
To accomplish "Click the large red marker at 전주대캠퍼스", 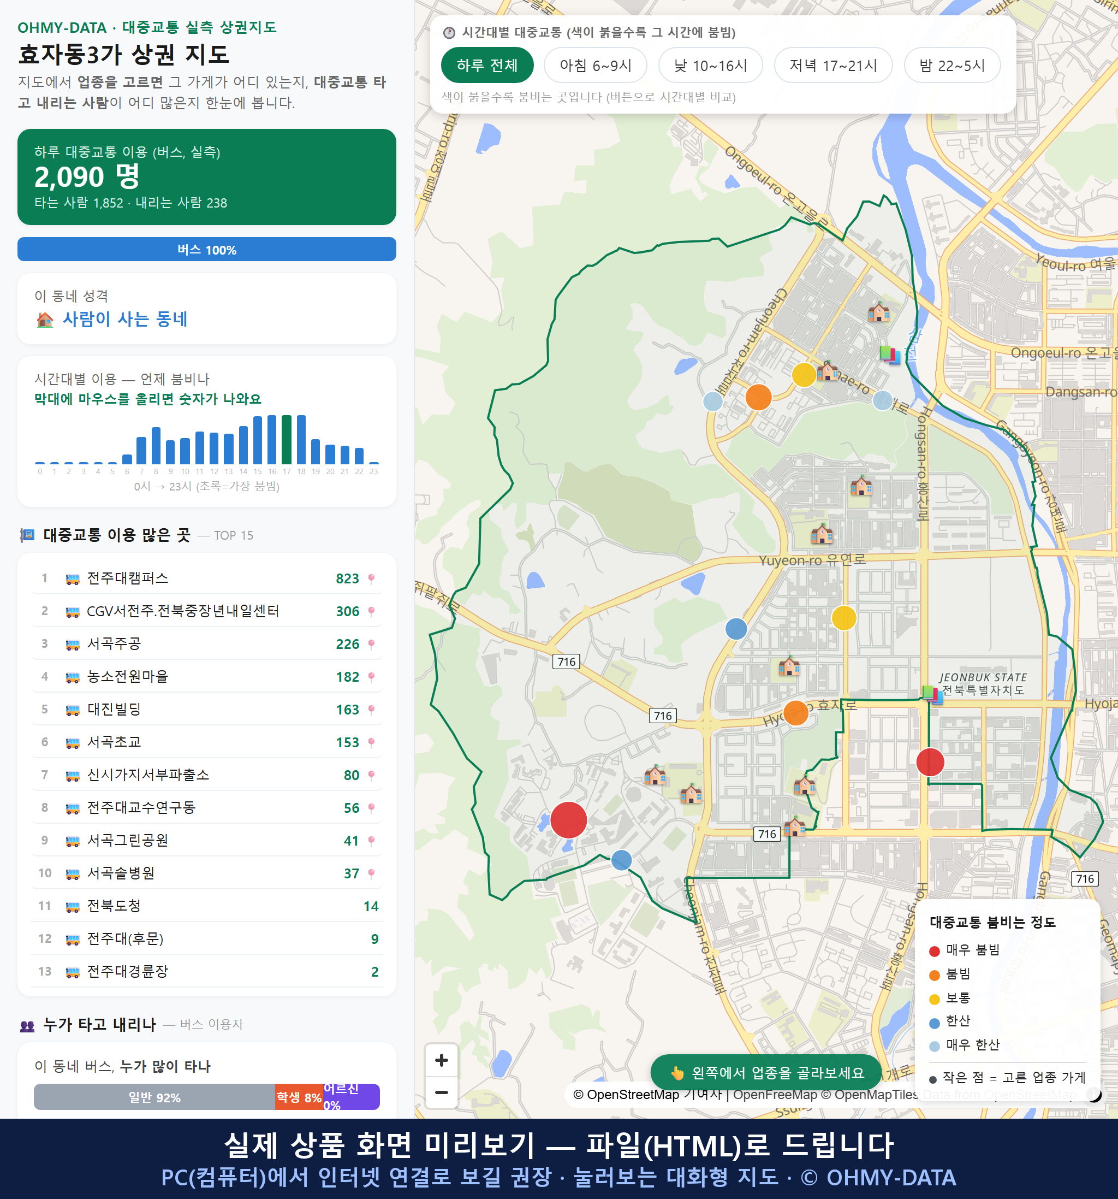I will [x=568, y=820].
